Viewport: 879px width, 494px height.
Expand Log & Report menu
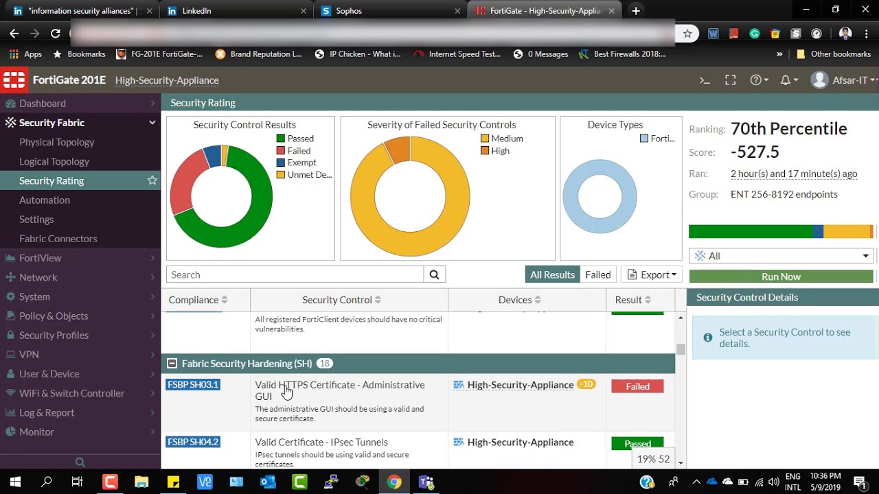pyautogui.click(x=80, y=412)
